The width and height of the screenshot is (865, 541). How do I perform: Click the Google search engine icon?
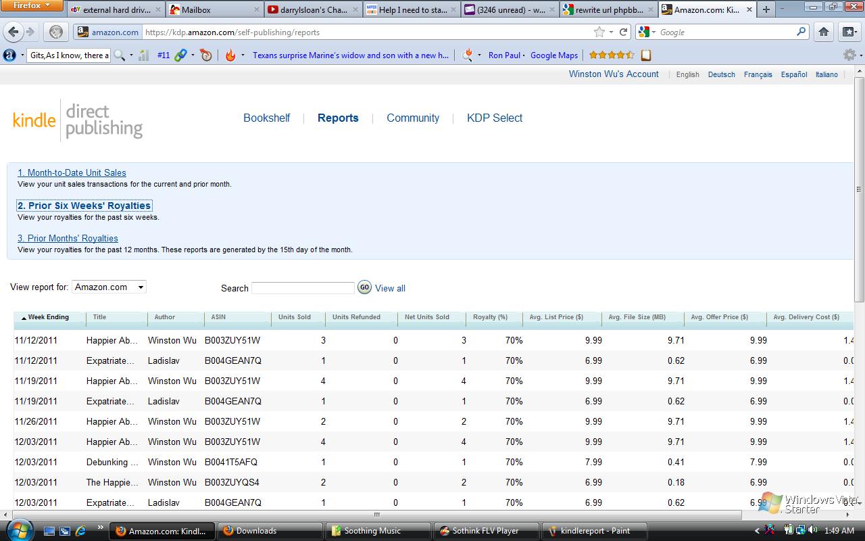[644, 32]
